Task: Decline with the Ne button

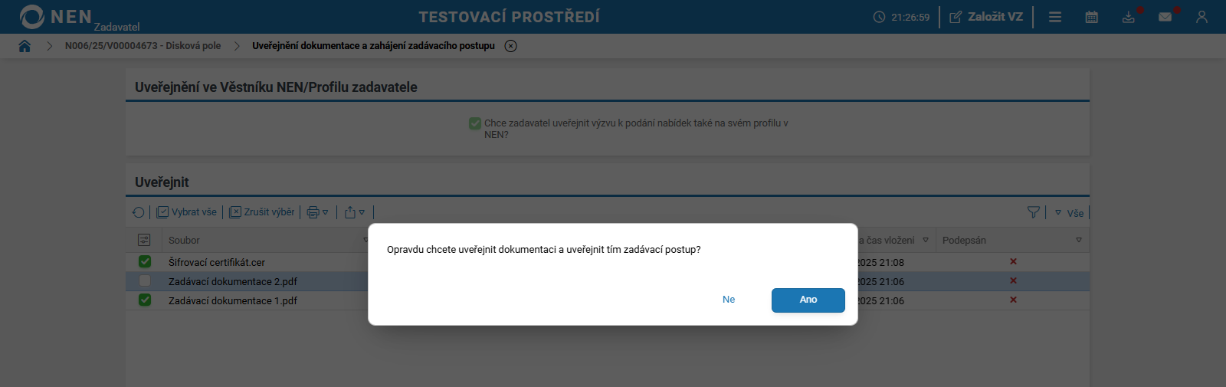Action: click(x=729, y=300)
